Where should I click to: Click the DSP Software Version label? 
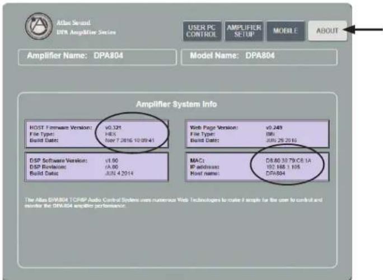tap(58, 161)
